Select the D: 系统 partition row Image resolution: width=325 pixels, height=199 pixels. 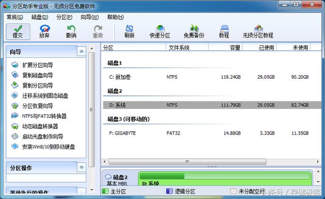212,105
